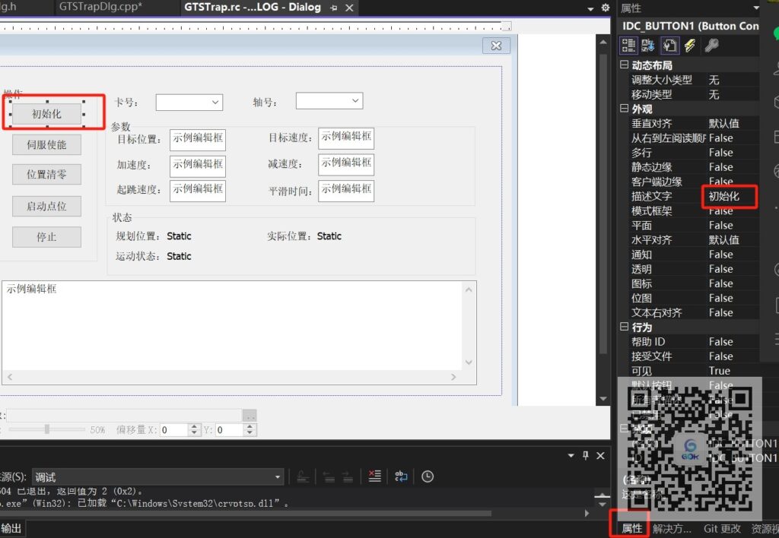This screenshot has width=779, height=538.
Task: Toggle timestamp clock icon in Output pane
Action: 428,476
